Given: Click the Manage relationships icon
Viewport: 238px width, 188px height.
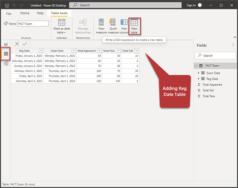Looking at the screenshot, I should tap(83, 22).
